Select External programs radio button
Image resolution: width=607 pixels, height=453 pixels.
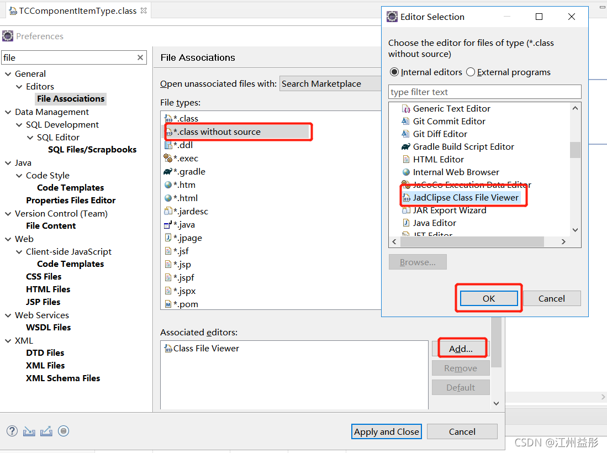pyautogui.click(x=471, y=72)
